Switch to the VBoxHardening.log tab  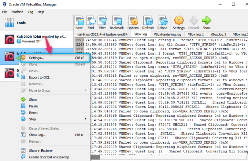coord(168,34)
